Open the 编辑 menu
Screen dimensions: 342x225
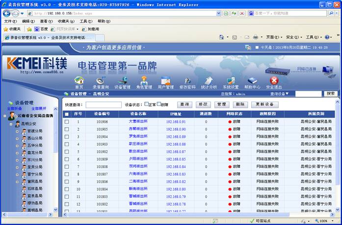28,22
